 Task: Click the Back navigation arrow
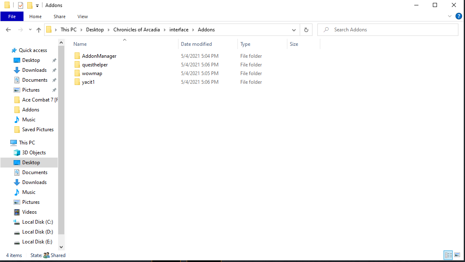pos(8,30)
